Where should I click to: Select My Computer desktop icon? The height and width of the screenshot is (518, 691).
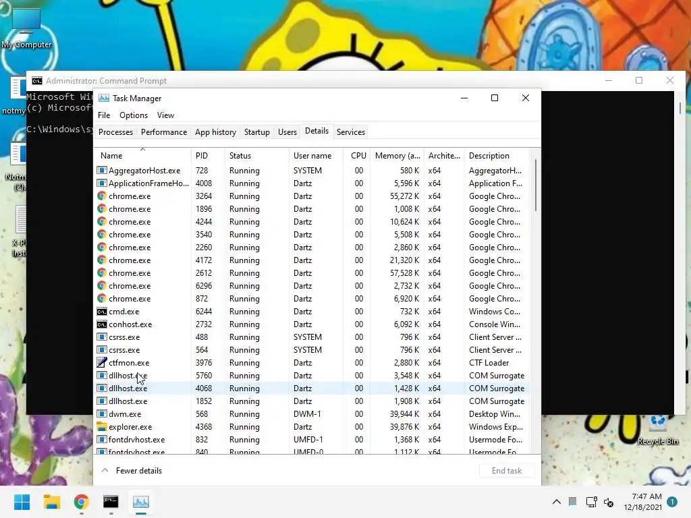(x=26, y=28)
